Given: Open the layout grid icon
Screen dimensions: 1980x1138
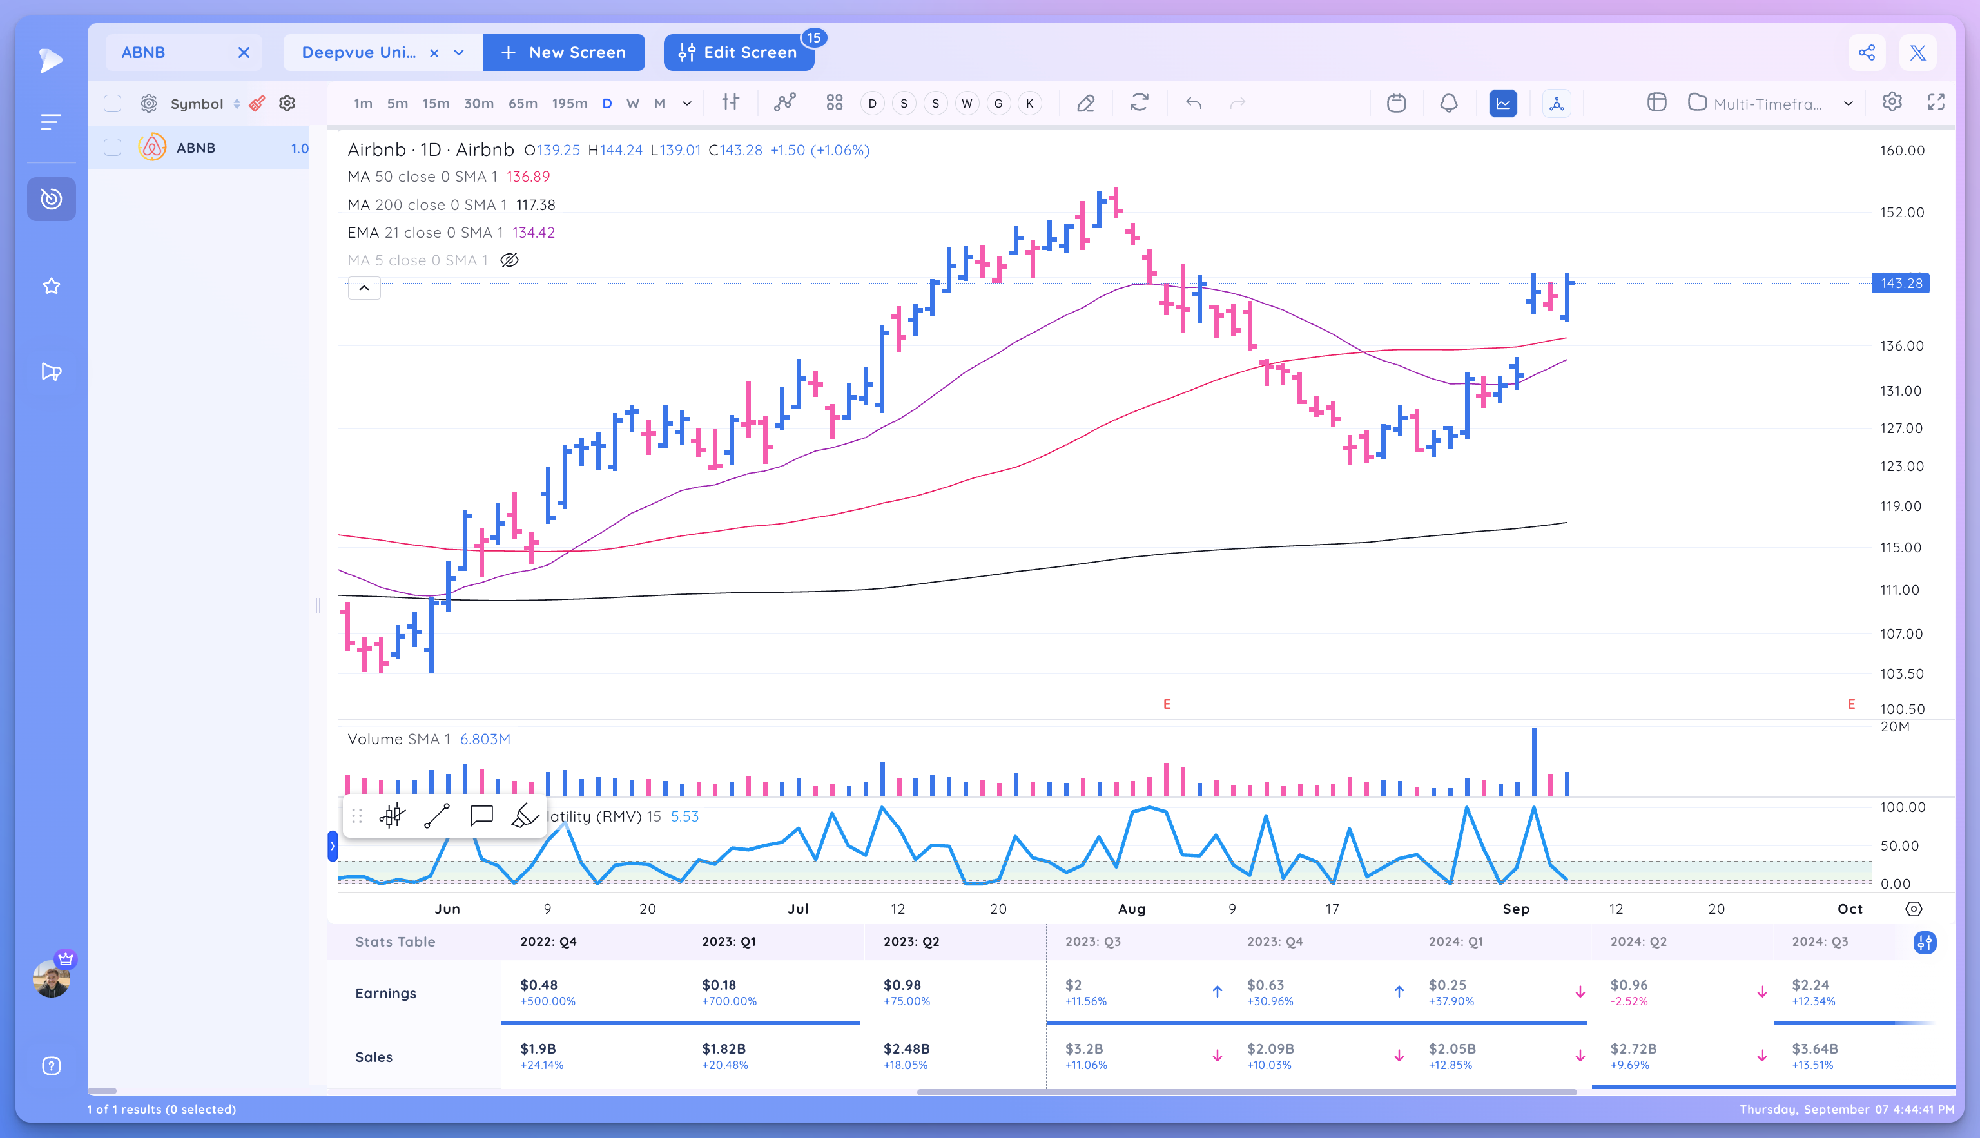Looking at the screenshot, I should click(x=834, y=102).
